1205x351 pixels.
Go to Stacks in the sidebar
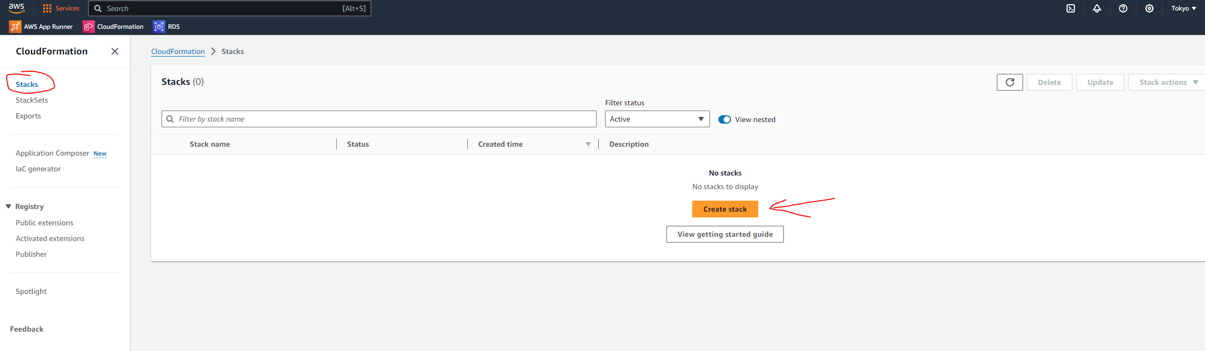[x=27, y=84]
